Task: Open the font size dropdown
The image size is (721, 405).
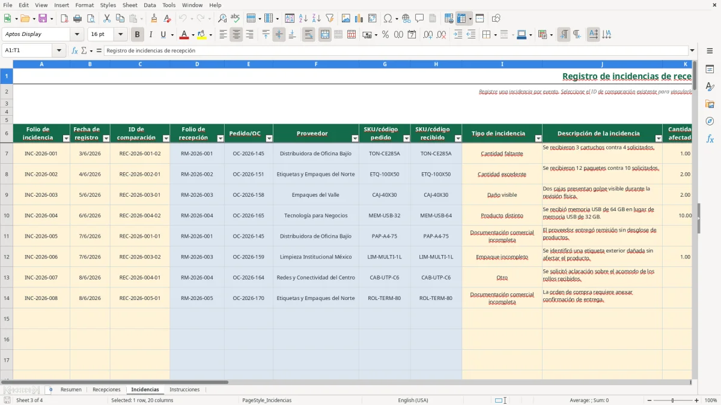Action: (121, 35)
